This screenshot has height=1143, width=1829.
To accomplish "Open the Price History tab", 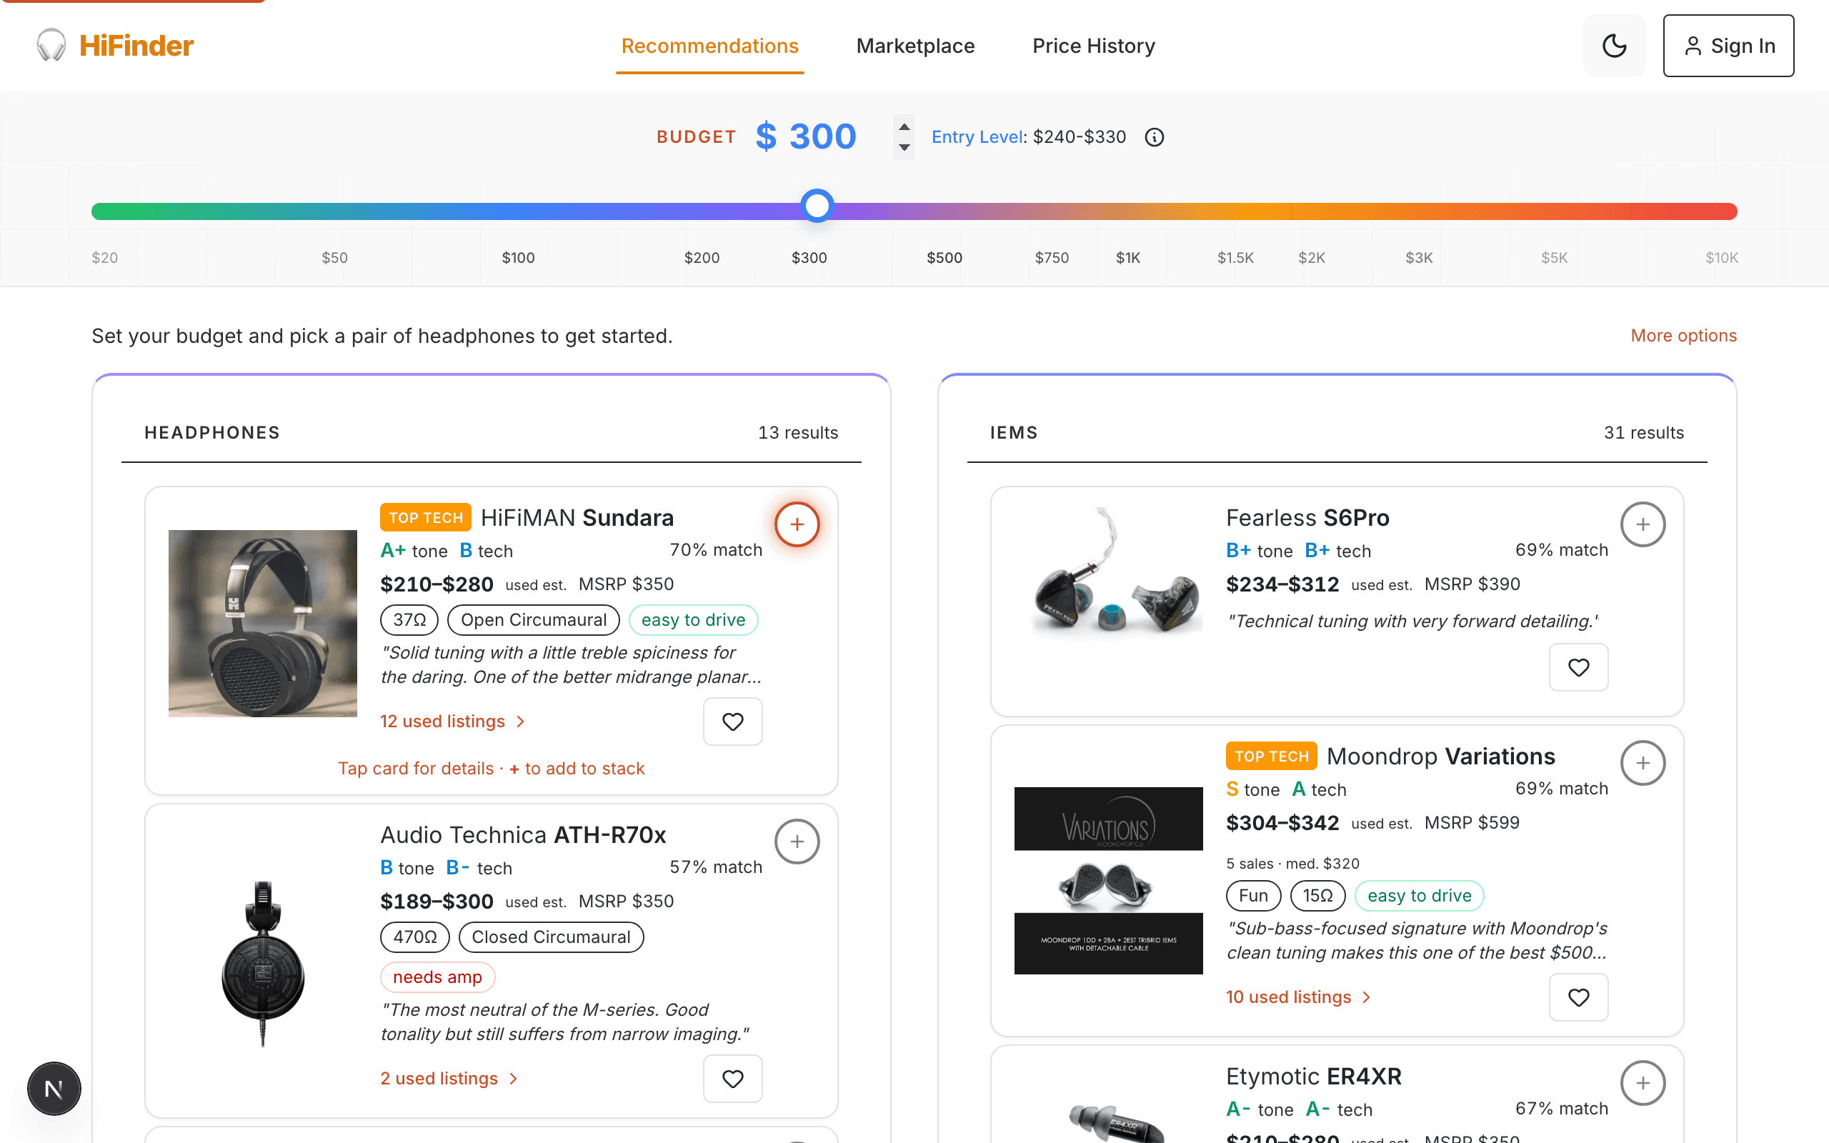I will pyautogui.click(x=1094, y=45).
